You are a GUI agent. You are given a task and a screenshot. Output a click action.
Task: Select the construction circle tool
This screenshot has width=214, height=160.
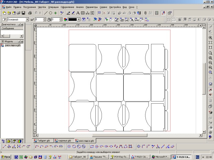click(50, 13)
